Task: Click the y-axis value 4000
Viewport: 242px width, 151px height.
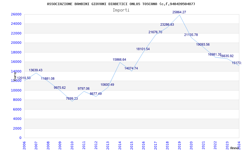Action: coord(17,119)
